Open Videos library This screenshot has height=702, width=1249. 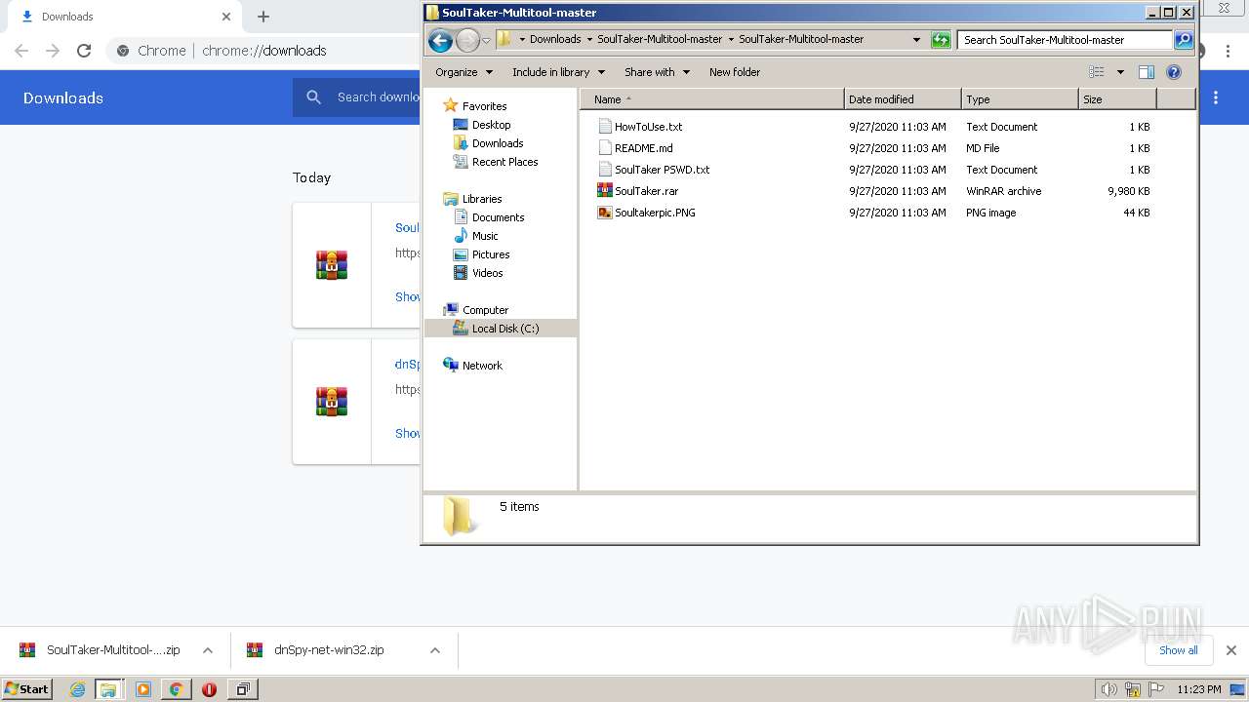[x=487, y=273]
